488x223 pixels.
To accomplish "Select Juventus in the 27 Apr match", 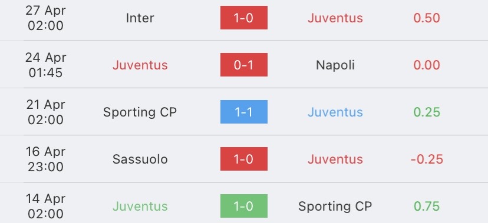I will 335,18.
